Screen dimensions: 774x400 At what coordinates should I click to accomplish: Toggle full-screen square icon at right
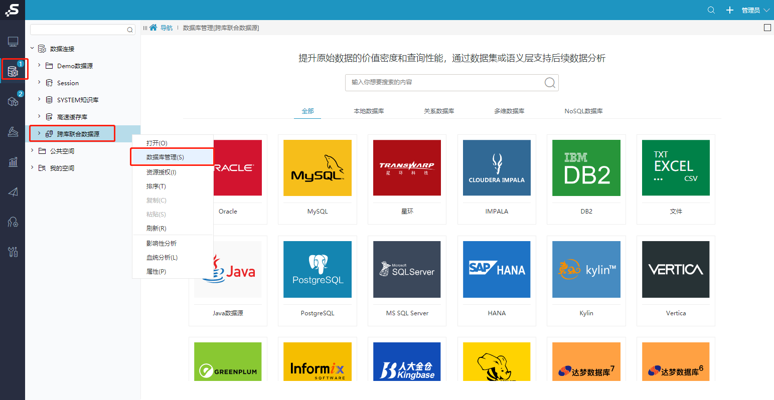767,28
